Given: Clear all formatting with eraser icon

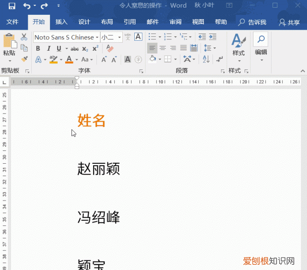Looking at the screenshot, I should [x=110, y=48].
